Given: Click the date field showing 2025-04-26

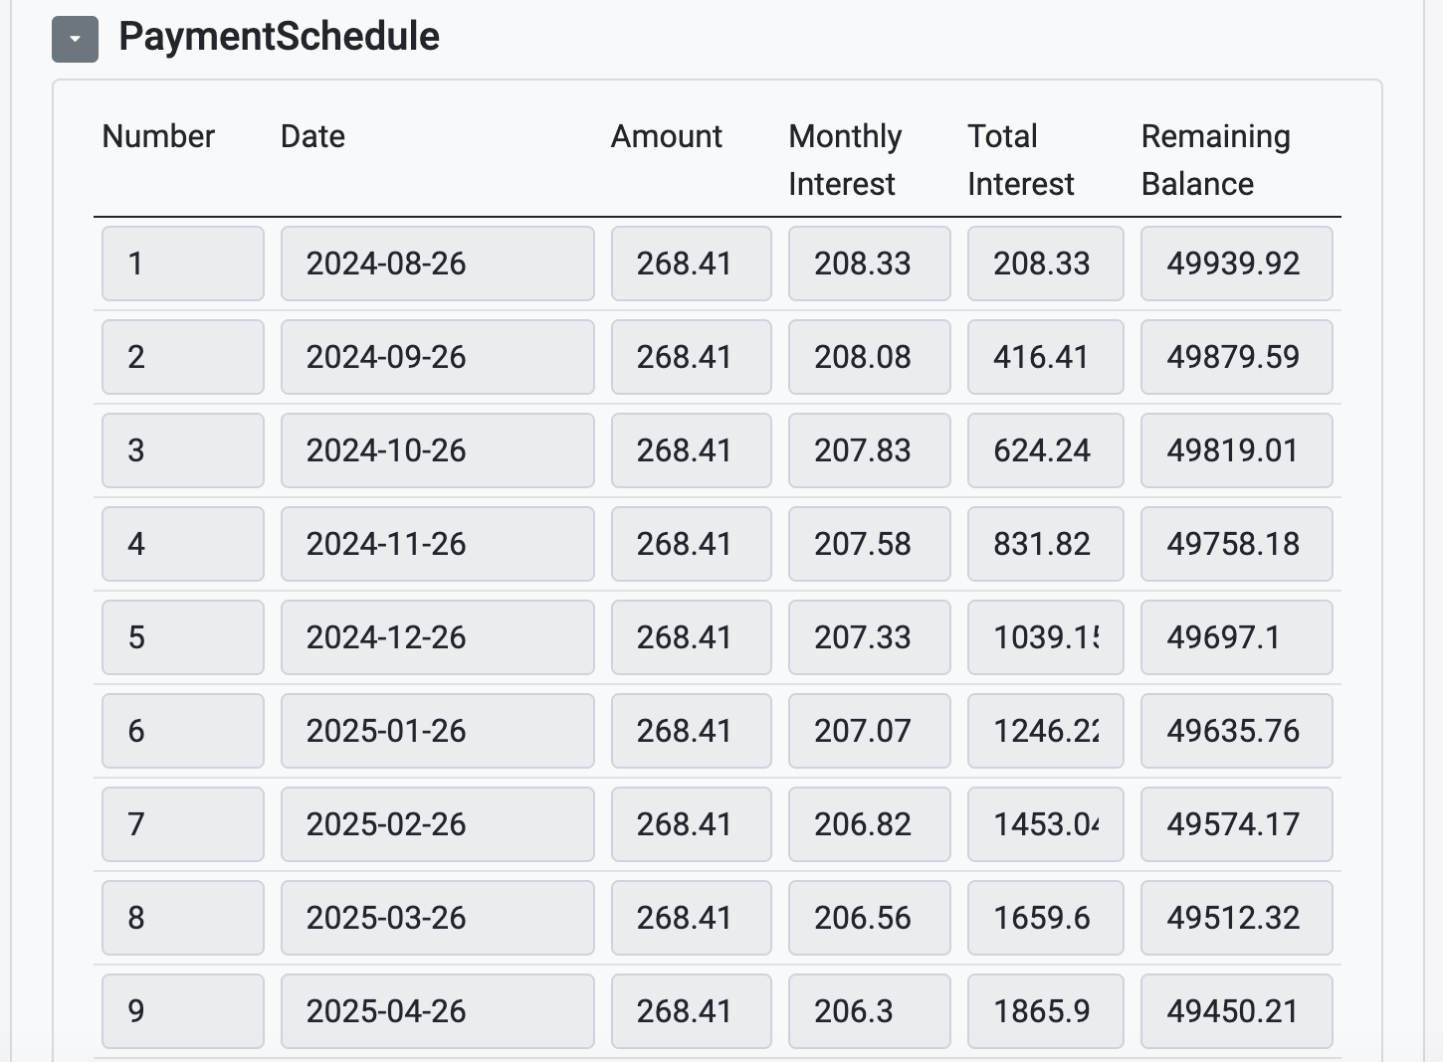Looking at the screenshot, I should coord(437,1010).
